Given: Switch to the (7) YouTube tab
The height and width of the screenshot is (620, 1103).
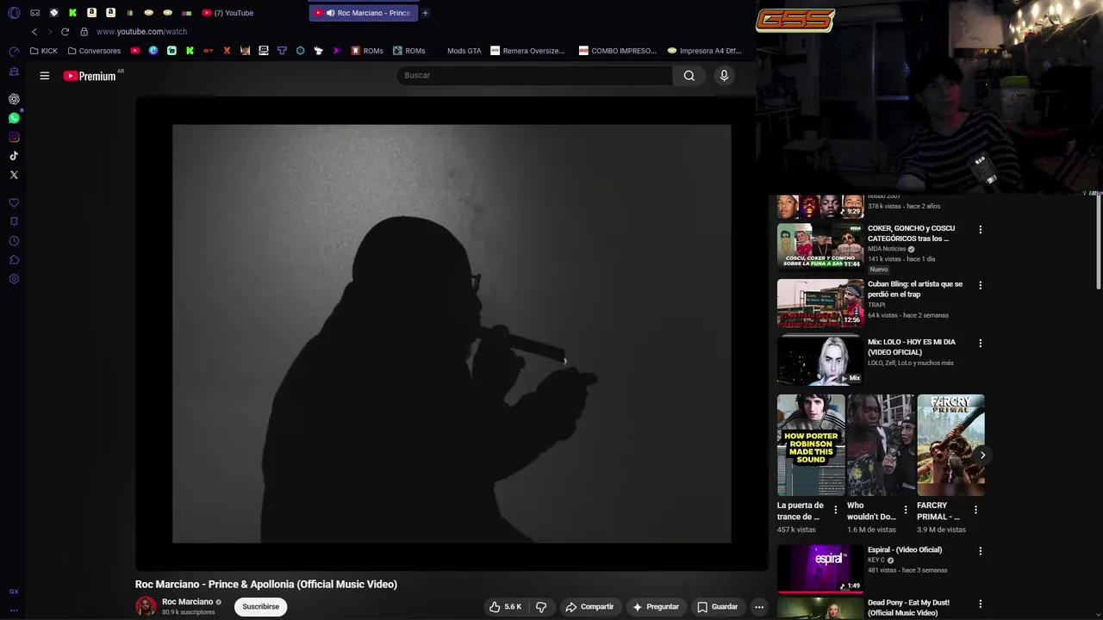Looking at the screenshot, I should tap(227, 13).
